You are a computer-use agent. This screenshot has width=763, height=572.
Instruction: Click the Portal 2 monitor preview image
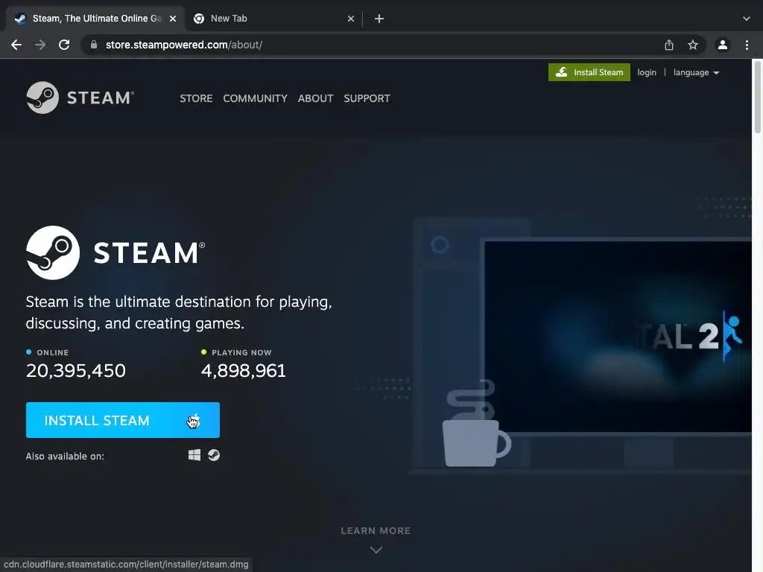(618, 336)
